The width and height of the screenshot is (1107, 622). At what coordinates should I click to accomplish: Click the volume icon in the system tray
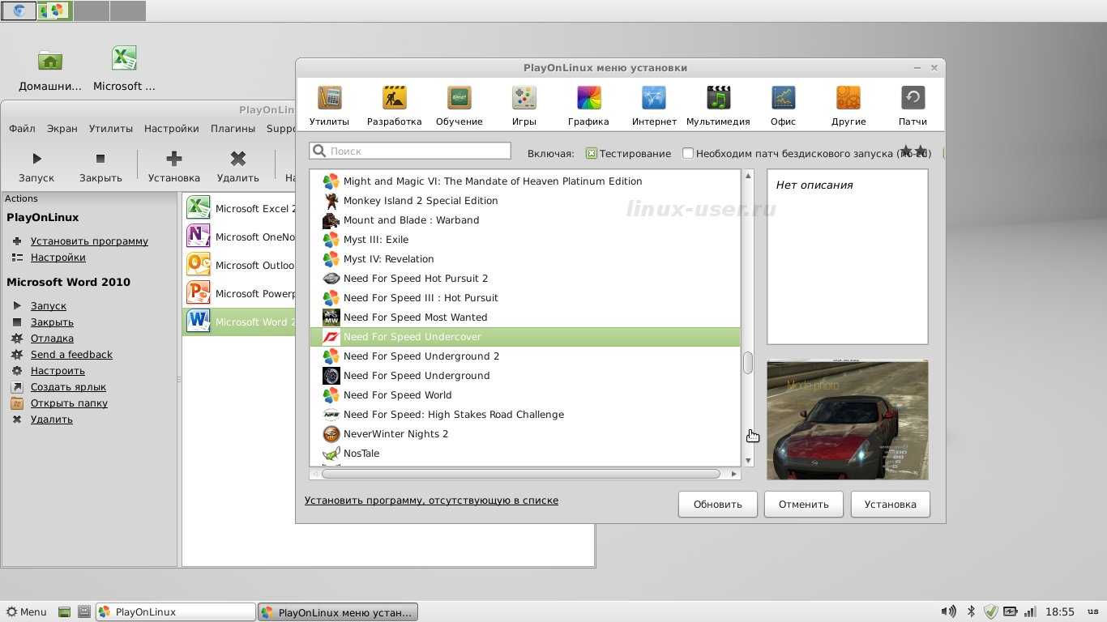pyautogui.click(x=947, y=611)
